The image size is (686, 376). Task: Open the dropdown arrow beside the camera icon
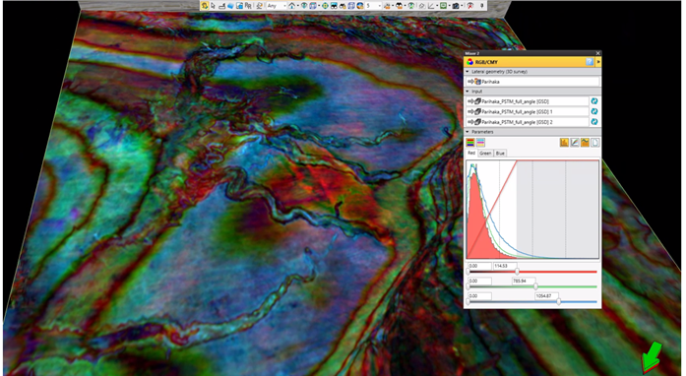462,6
